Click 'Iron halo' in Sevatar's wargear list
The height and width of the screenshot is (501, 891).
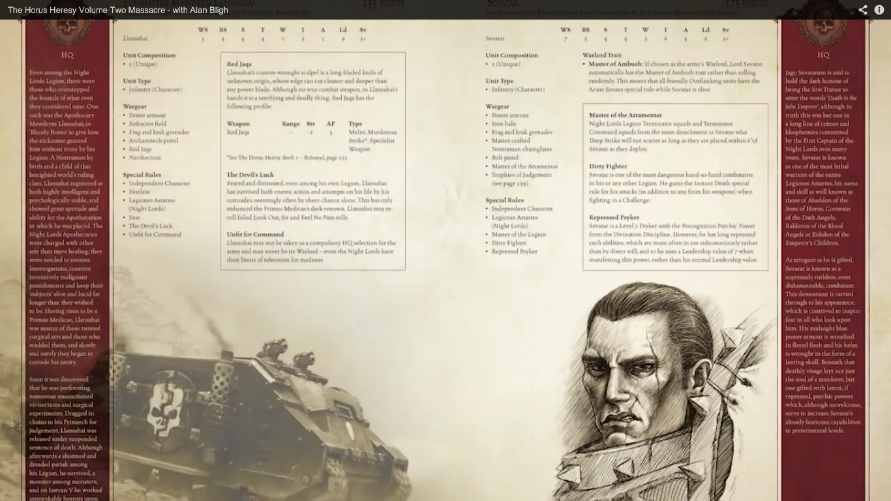504,123
